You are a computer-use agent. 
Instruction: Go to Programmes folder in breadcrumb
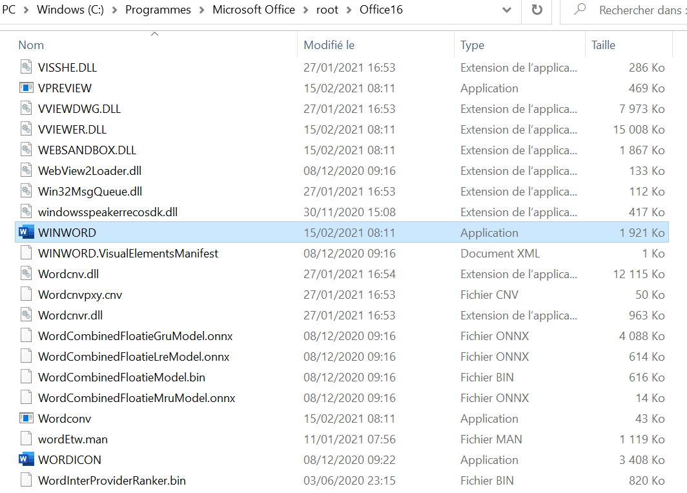(x=158, y=10)
